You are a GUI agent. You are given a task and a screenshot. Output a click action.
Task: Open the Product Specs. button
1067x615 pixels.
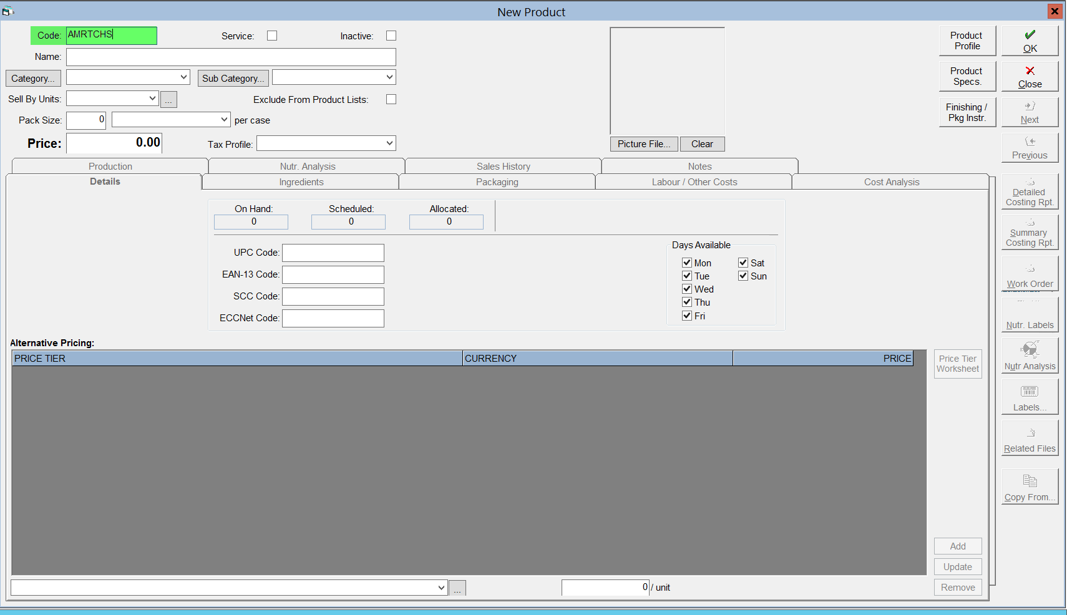[967, 77]
